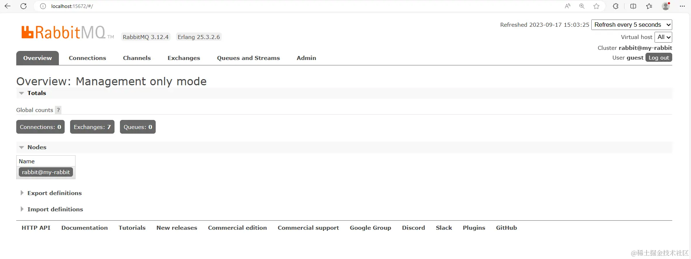Open Commercial edition link
This screenshot has width=691, height=259.
click(237, 228)
